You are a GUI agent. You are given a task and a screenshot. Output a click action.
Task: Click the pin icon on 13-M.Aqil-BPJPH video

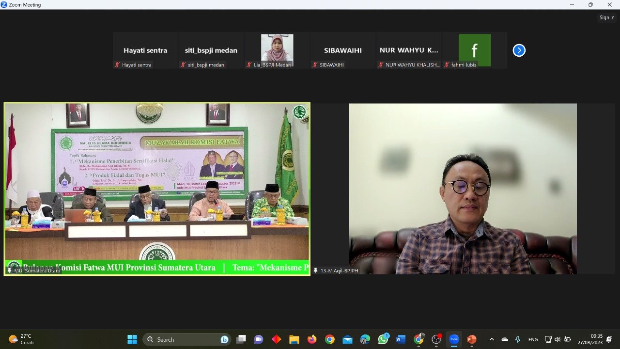pos(316,270)
